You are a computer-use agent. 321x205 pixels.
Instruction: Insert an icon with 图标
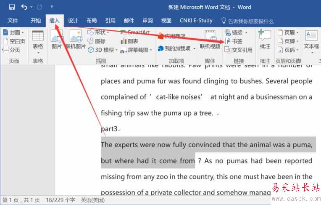click(96, 41)
